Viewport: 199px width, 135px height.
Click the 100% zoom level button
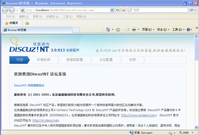click(x=184, y=132)
